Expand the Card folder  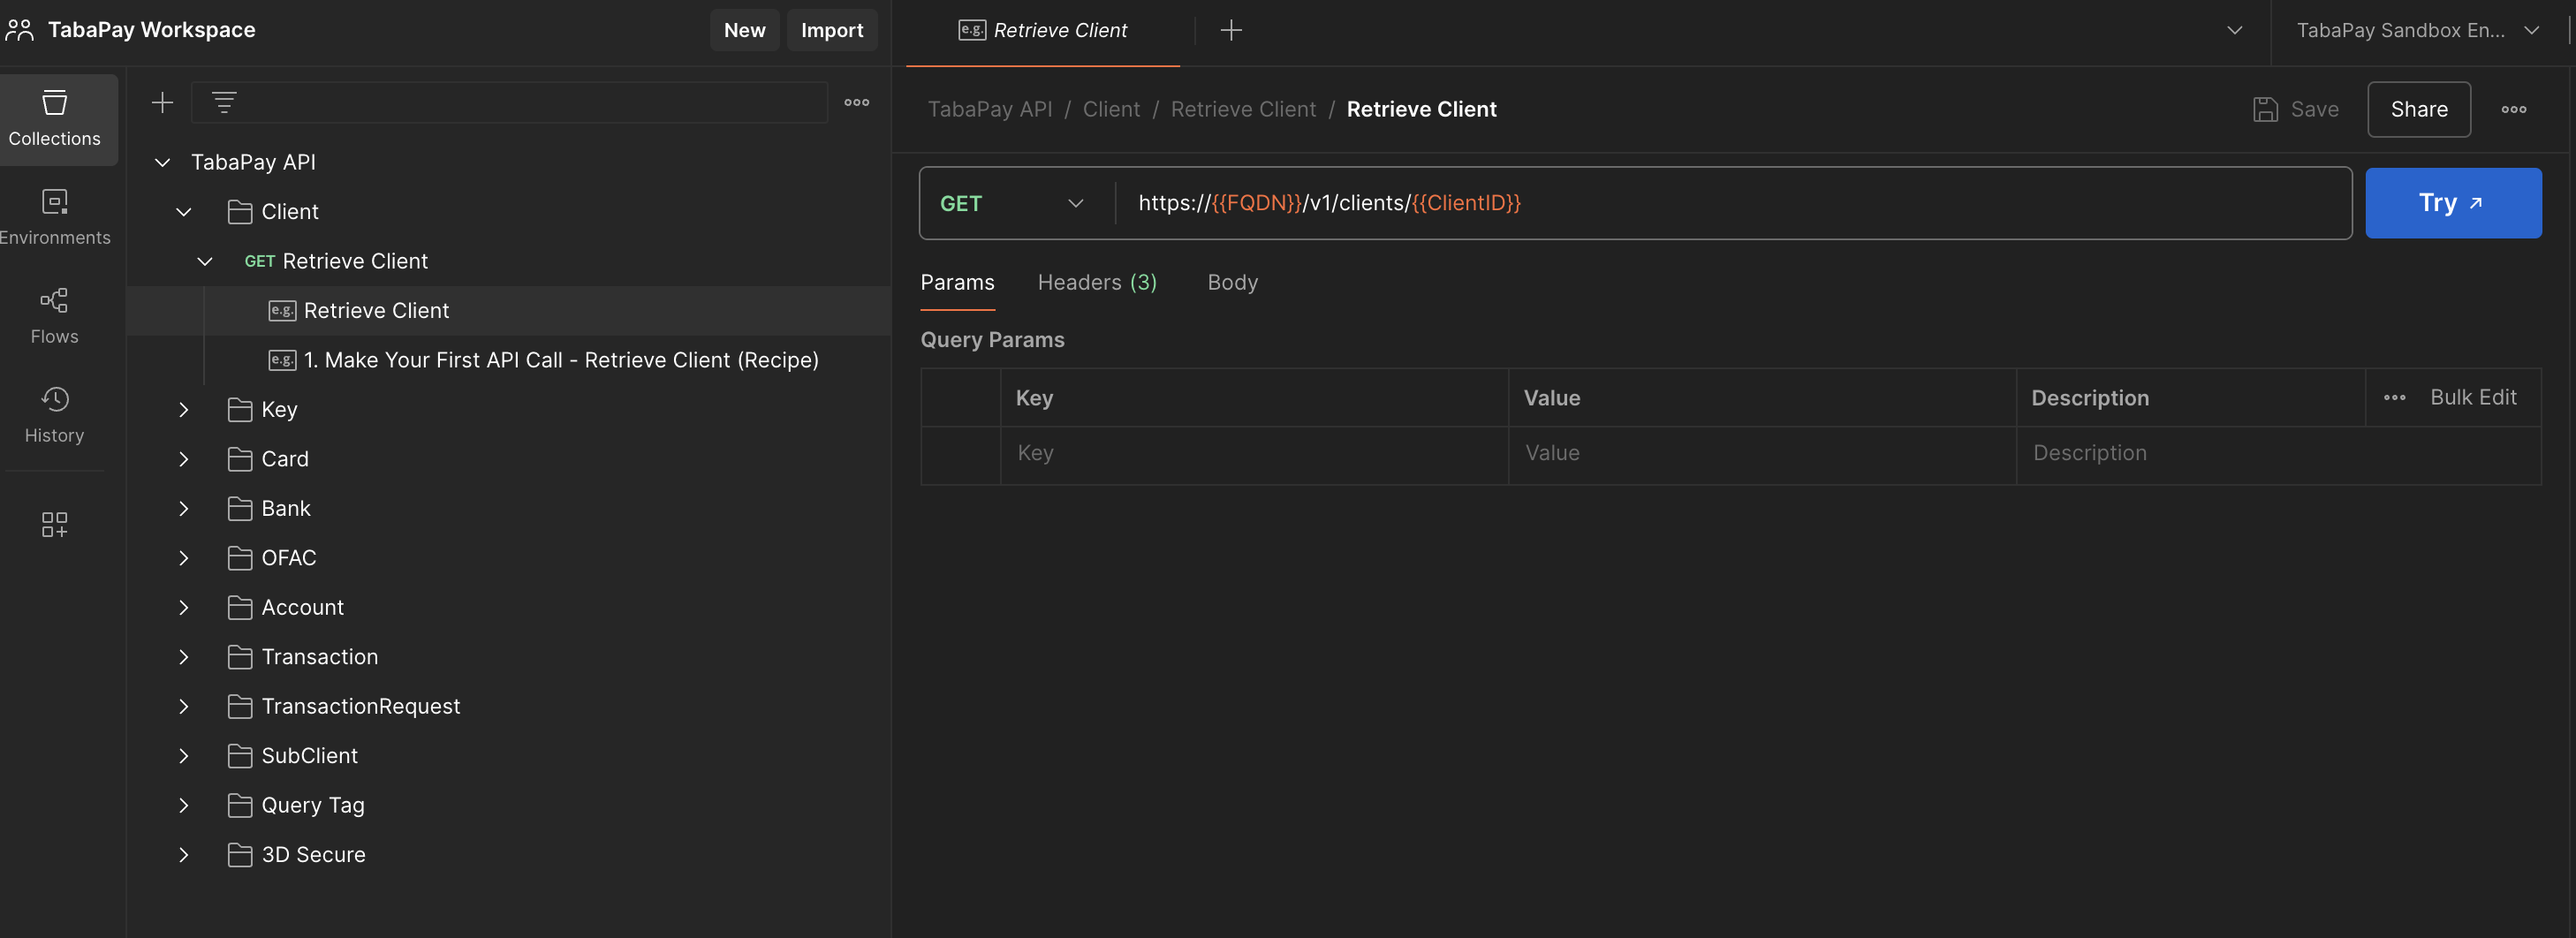point(183,459)
